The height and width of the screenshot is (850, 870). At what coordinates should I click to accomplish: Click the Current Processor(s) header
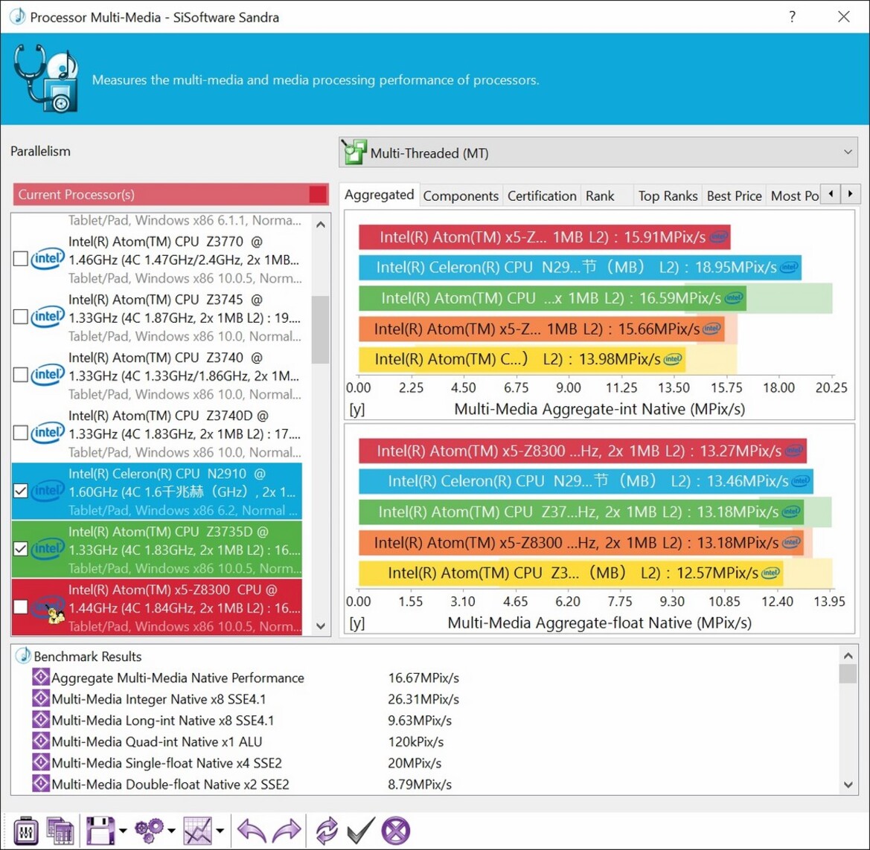point(171,195)
